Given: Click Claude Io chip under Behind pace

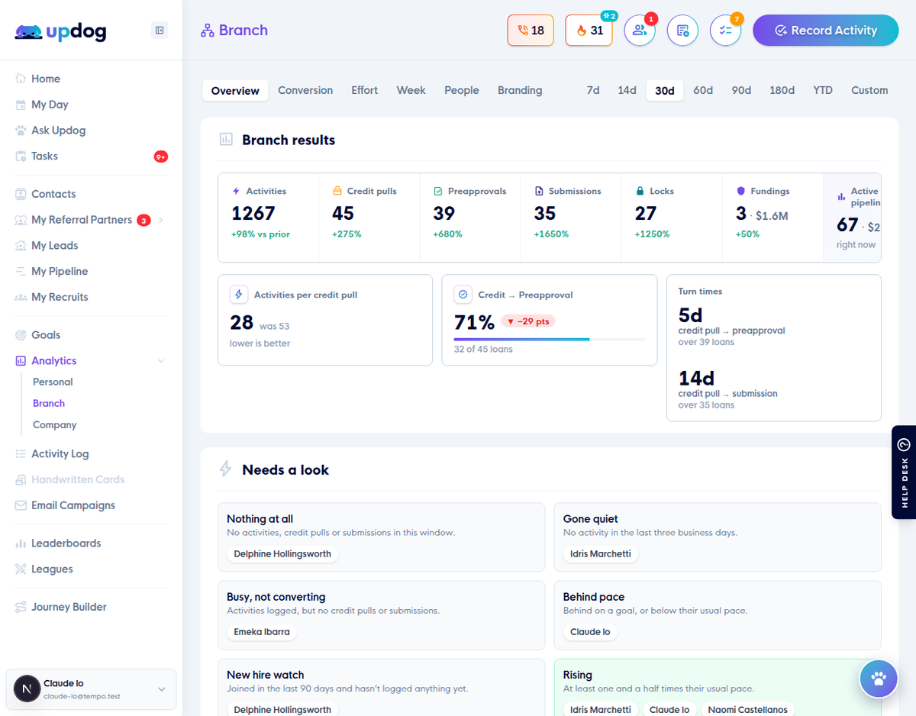Looking at the screenshot, I should (x=590, y=632).
